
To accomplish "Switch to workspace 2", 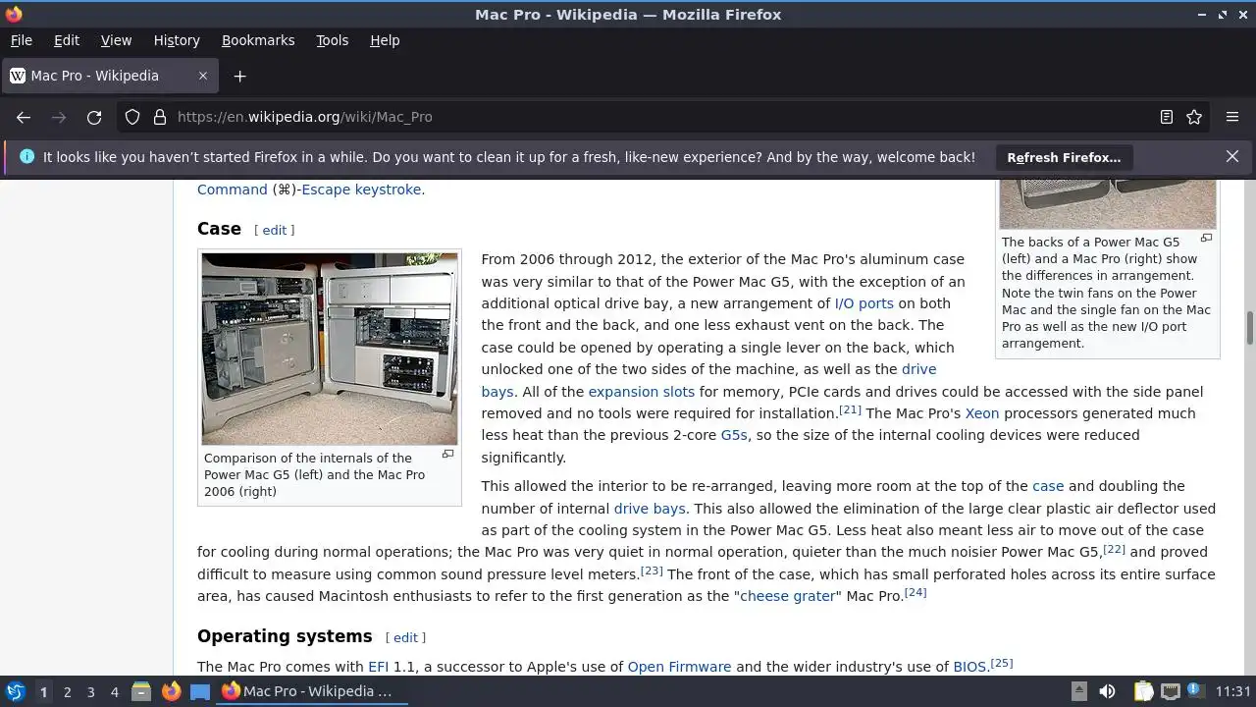I will tap(67, 692).
